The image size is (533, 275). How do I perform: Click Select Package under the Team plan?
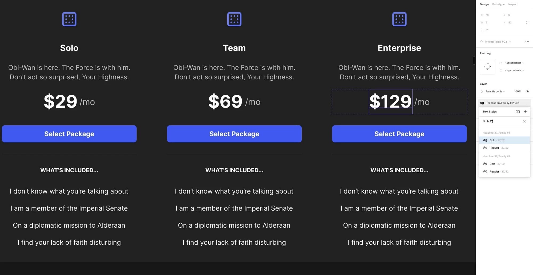point(234,134)
